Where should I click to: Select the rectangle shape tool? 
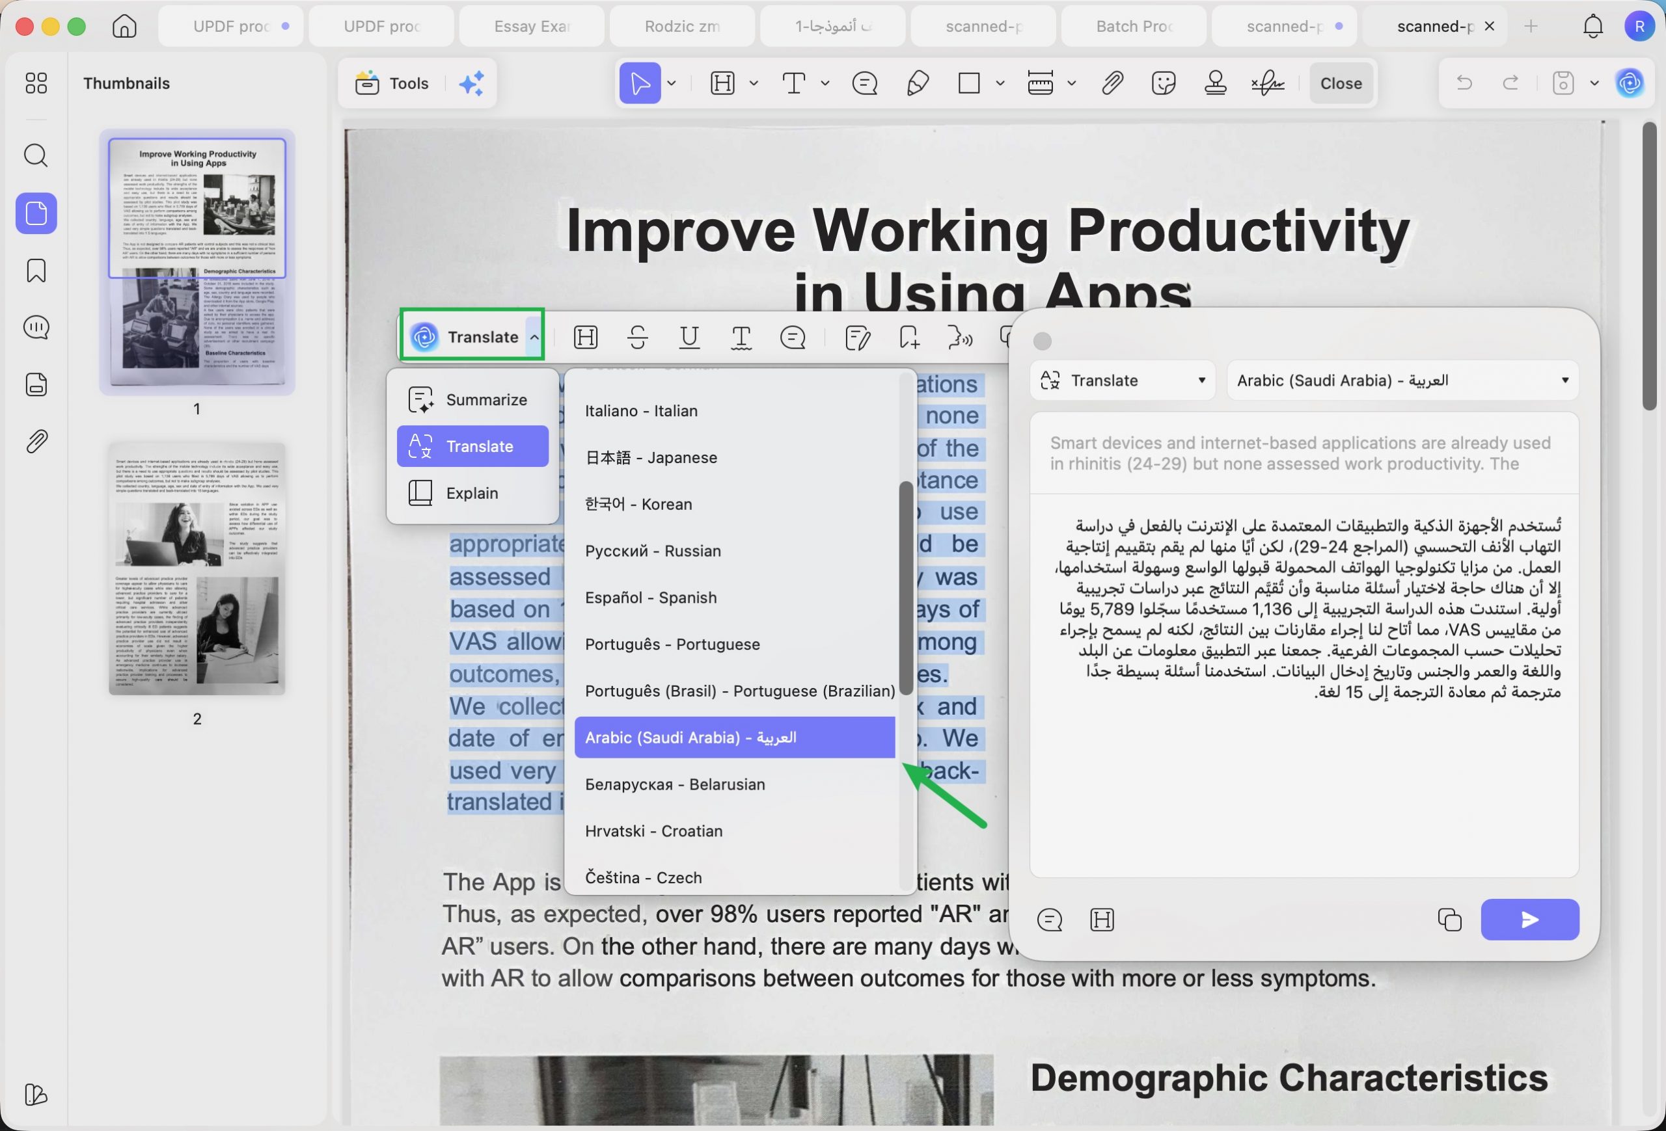969,83
